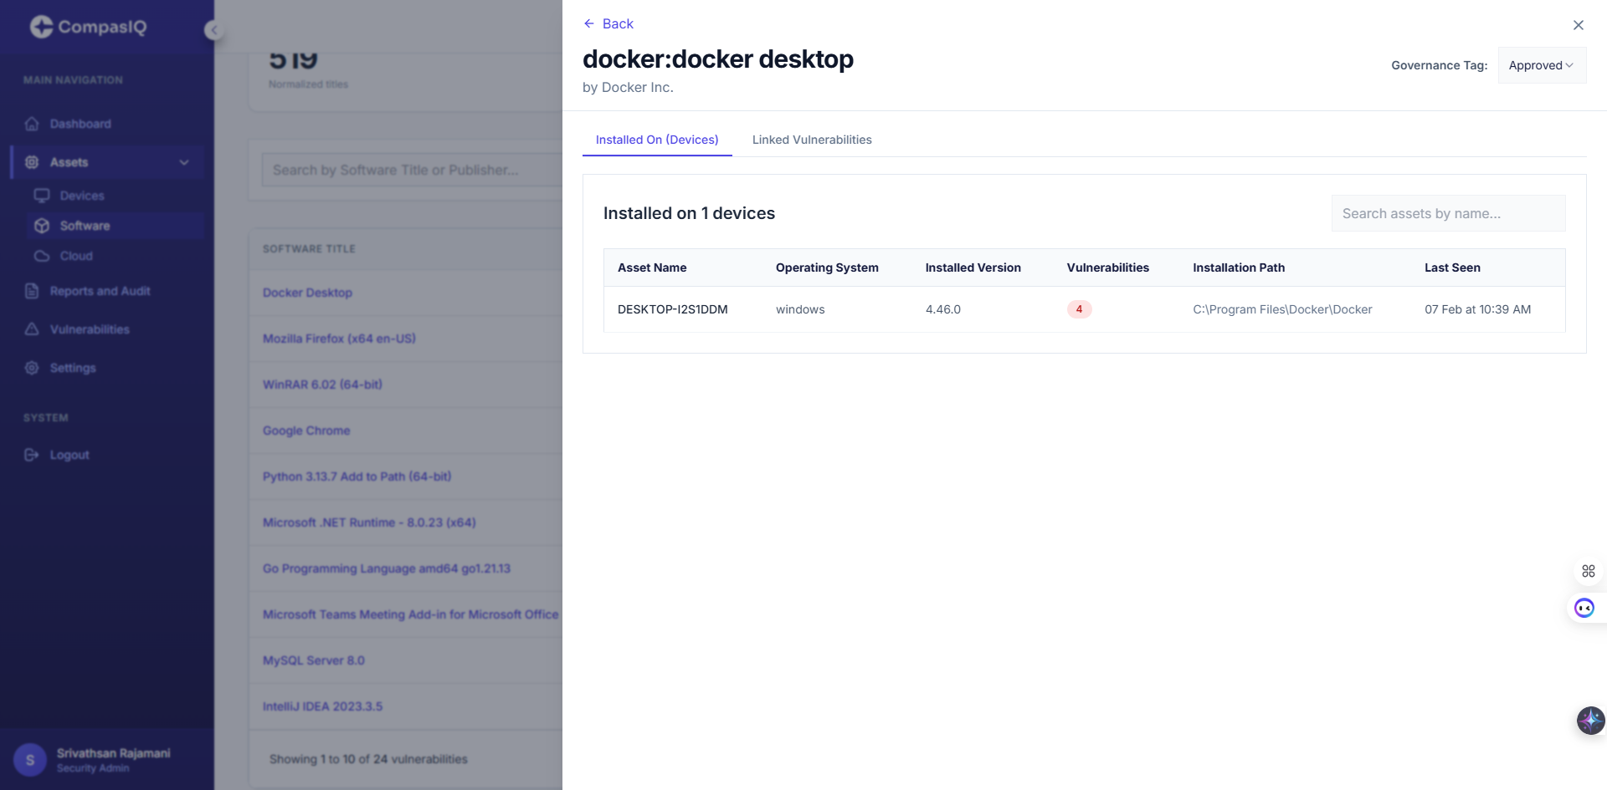
Task: Close the docker desktop details panel
Action: 1579,25
